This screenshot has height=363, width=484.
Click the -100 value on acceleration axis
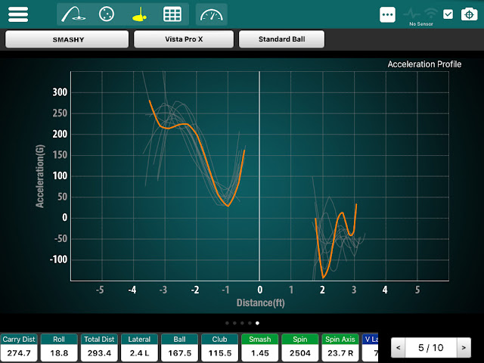coord(58,259)
